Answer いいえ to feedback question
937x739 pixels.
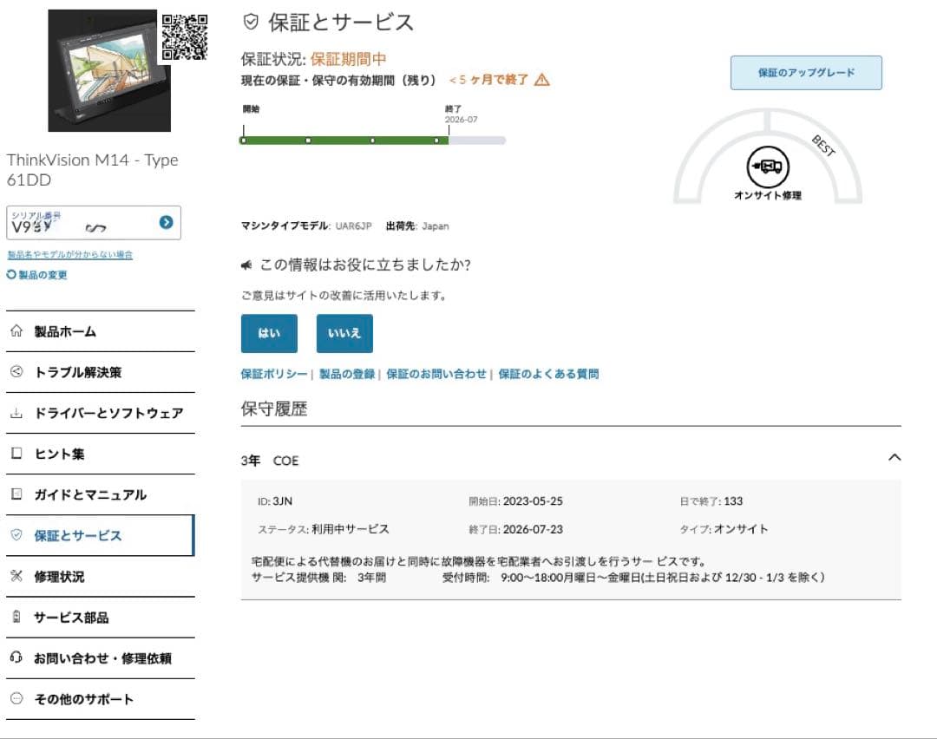[x=344, y=333]
